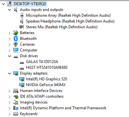Click the Computer monitor icon

[16, 50]
